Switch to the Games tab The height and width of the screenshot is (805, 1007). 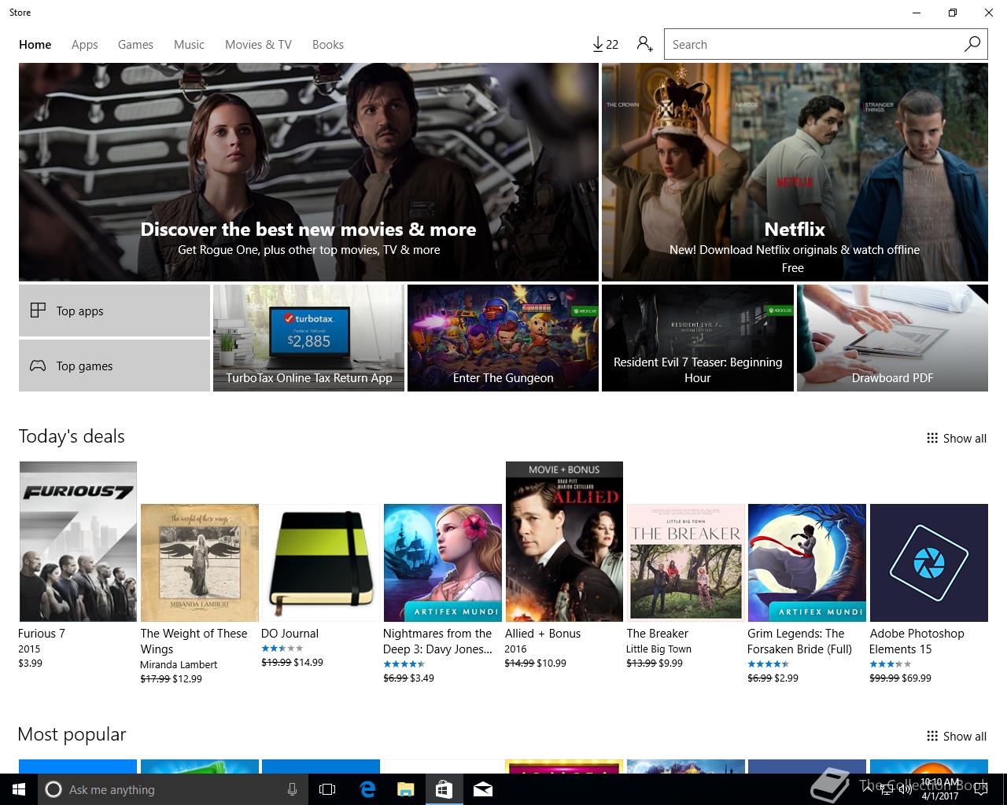(x=135, y=45)
